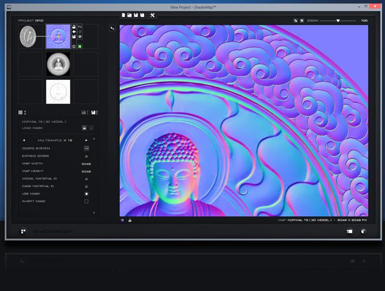The image size is (385, 291).
Task: Save the project with the first floppy disk icon
Action: click(x=136, y=15)
